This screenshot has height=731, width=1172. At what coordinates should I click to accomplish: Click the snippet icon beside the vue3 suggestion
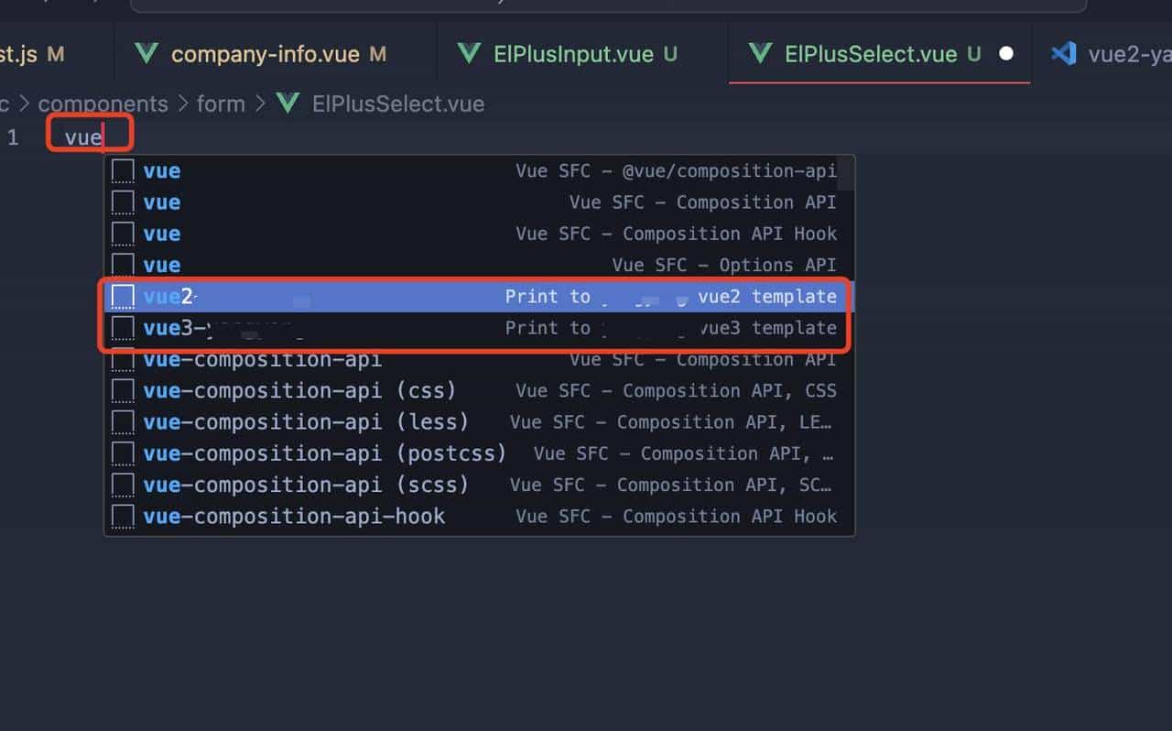coord(122,327)
